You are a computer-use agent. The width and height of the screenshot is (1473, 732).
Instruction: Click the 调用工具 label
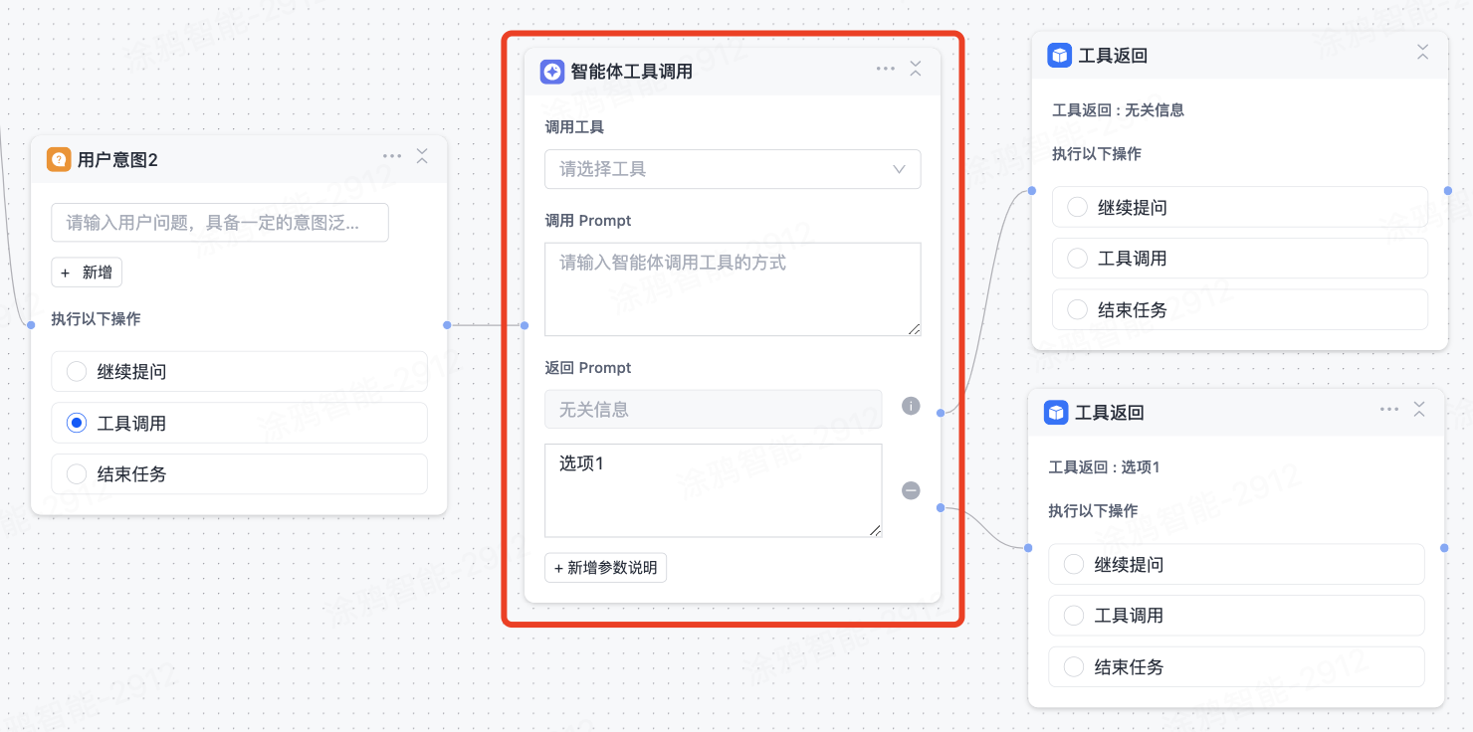click(x=574, y=127)
